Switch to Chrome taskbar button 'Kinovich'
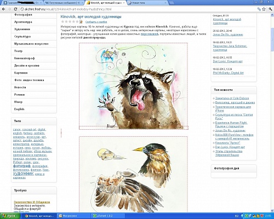274x219 pixels. 39,216
